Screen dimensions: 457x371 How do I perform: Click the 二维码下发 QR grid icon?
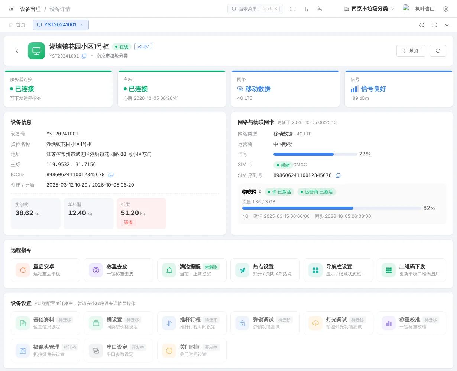389,270
